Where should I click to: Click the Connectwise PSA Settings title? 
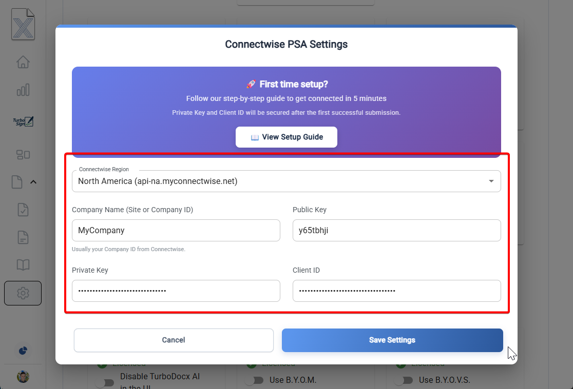tap(286, 44)
